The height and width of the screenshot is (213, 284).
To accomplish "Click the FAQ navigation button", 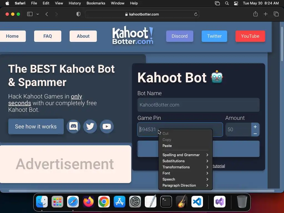I will (48, 36).
